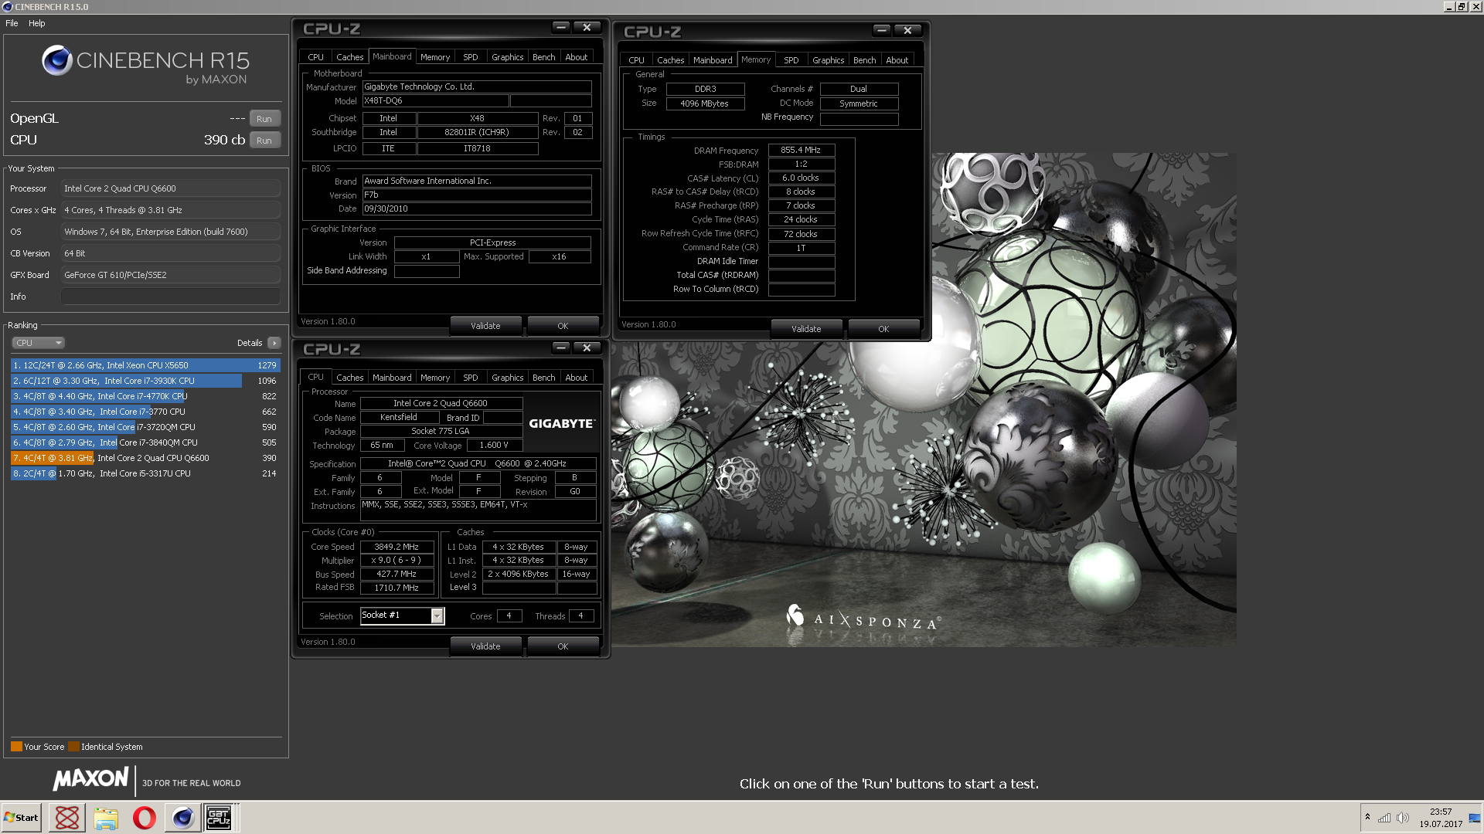Show hidden system tray icons
Image resolution: width=1484 pixels, height=834 pixels.
tap(1367, 818)
